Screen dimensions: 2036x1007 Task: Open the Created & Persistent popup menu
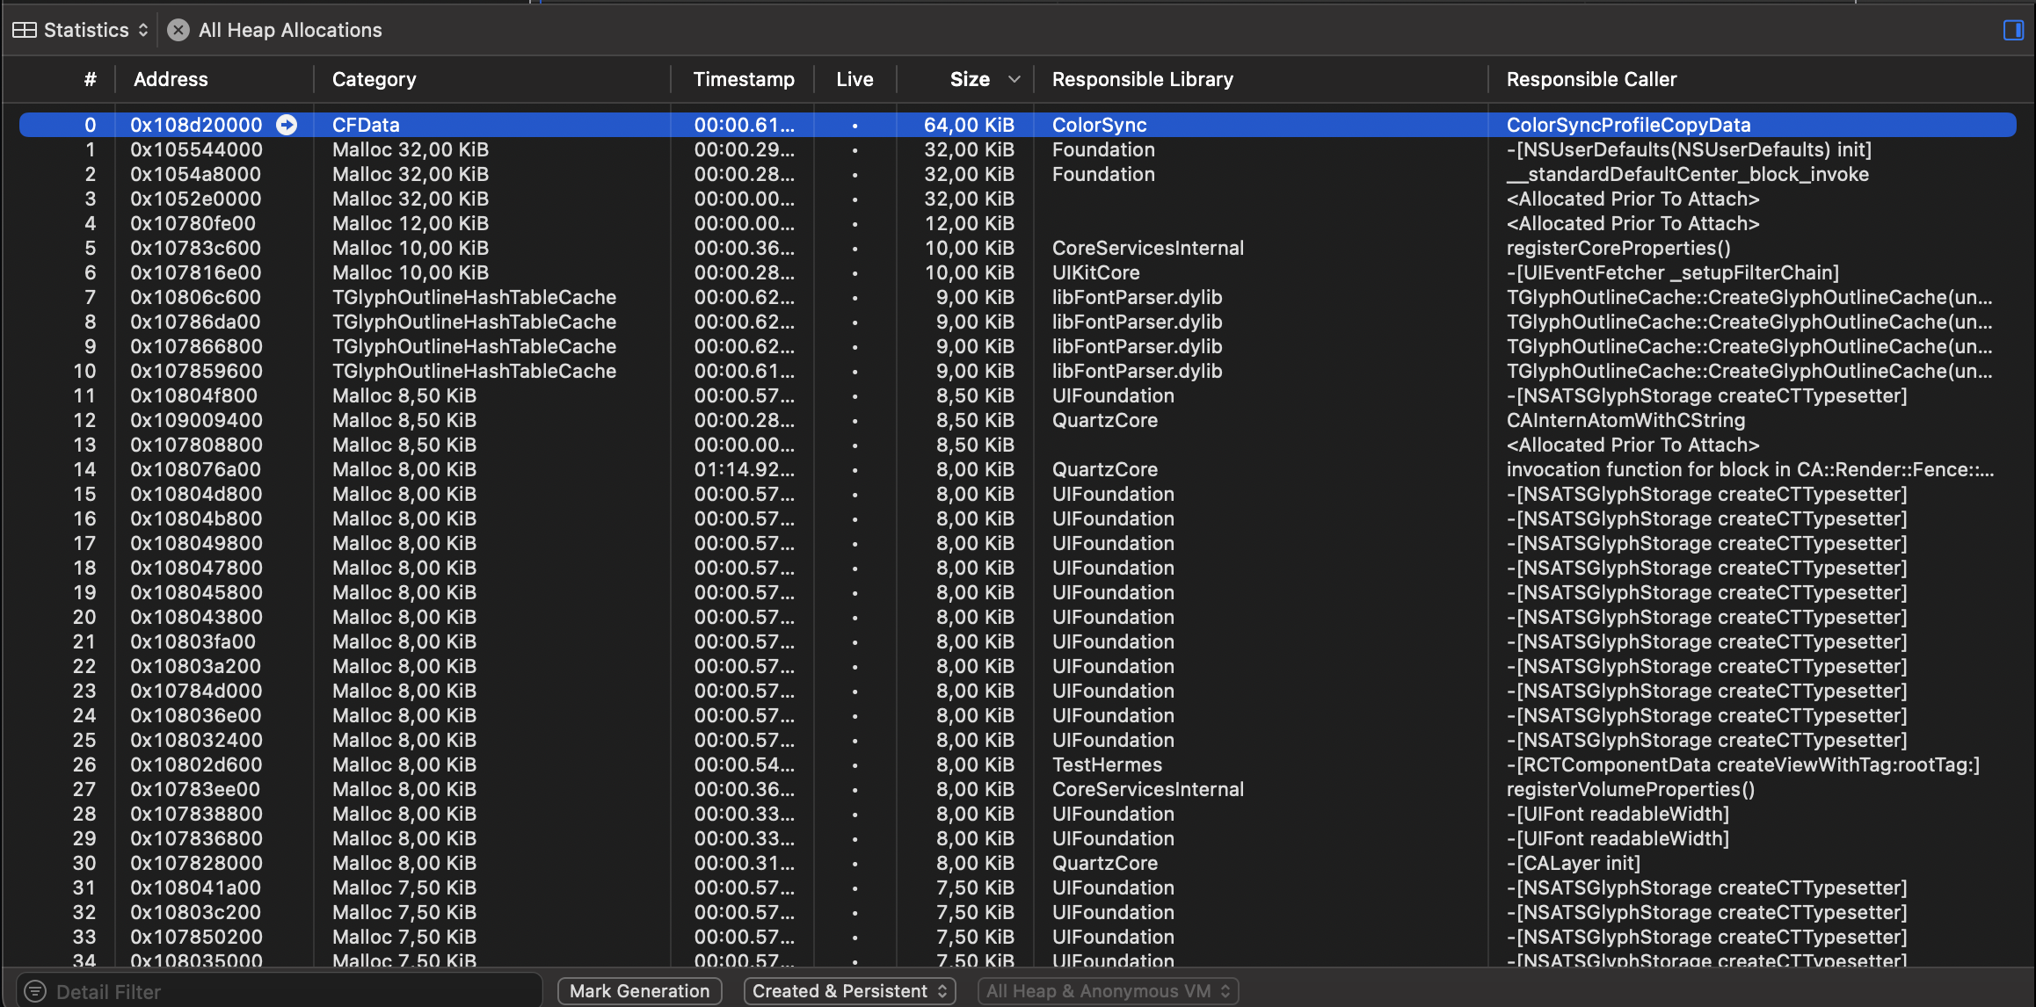pyautogui.click(x=848, y=990)
